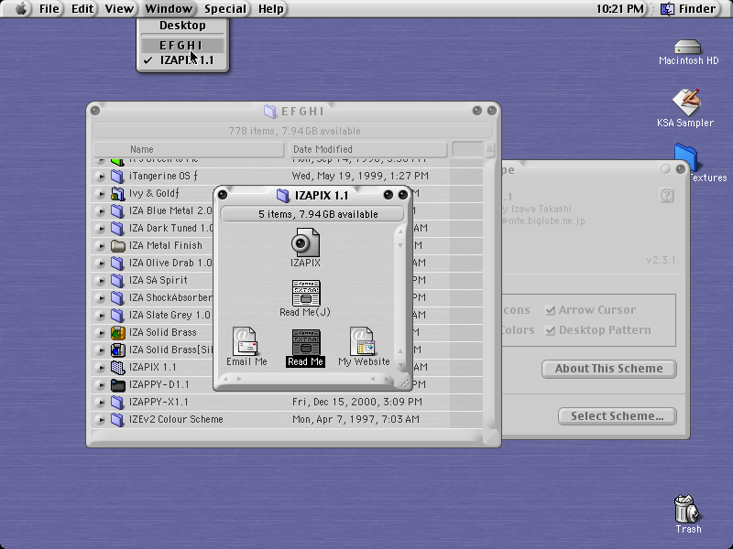
Task: Expand the Ivy & Gold folder triangle
Action: tap(101, 194)
